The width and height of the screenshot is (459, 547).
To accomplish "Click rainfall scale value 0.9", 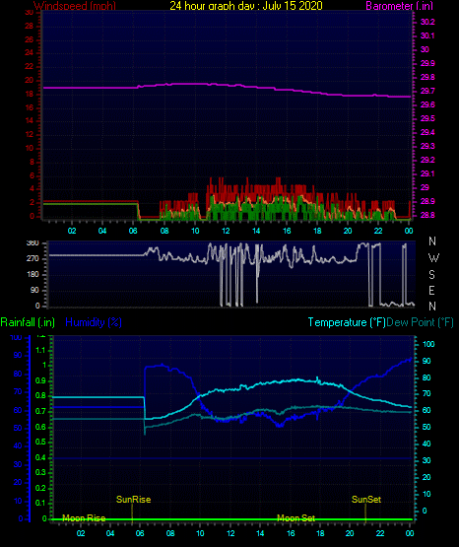I will [40, 380].
